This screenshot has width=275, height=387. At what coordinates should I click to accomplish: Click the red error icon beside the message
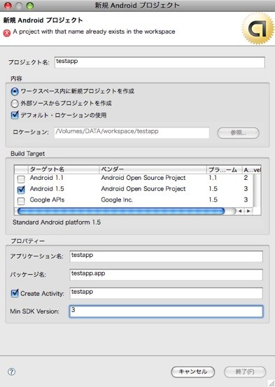pyautogui.click(x=7, y=33)
